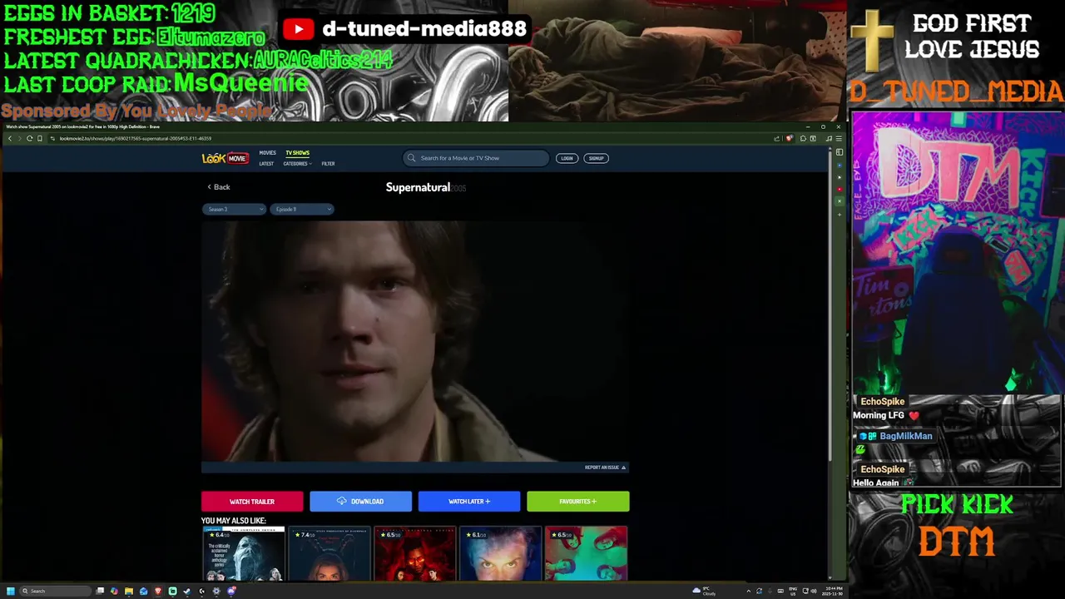1065x599 pixels.
Task: Click the Brave shields lion icon
Action: 789,138
